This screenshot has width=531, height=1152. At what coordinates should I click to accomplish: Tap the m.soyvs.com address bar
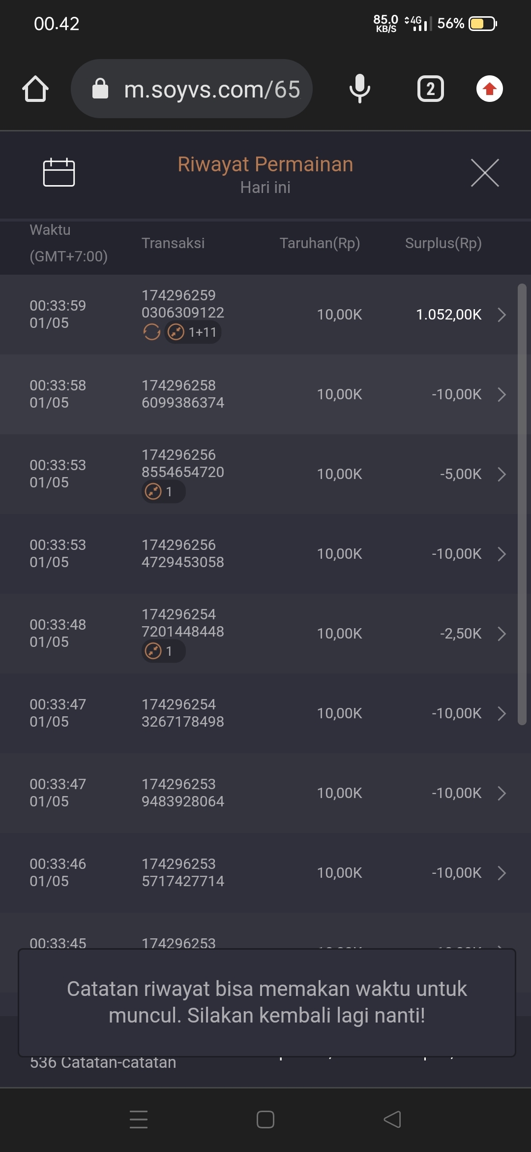pyautogui.click(x=197, y=89)
